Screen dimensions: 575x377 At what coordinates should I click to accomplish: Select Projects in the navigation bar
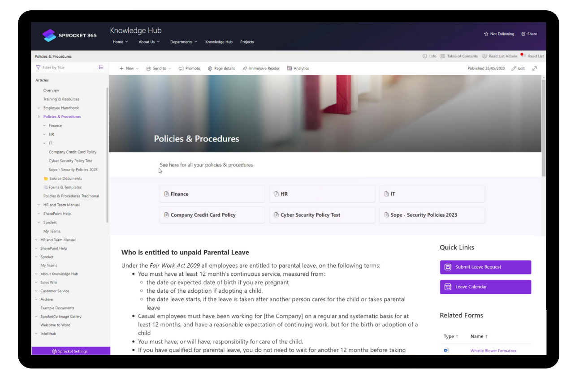click(247, 42)
